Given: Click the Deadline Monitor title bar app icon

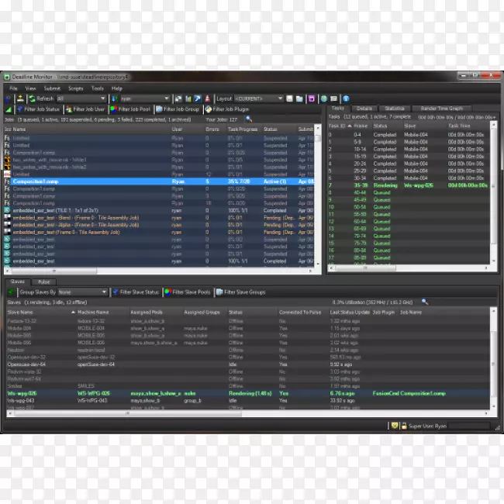Looking at the screenshot, I should point(7,77).
